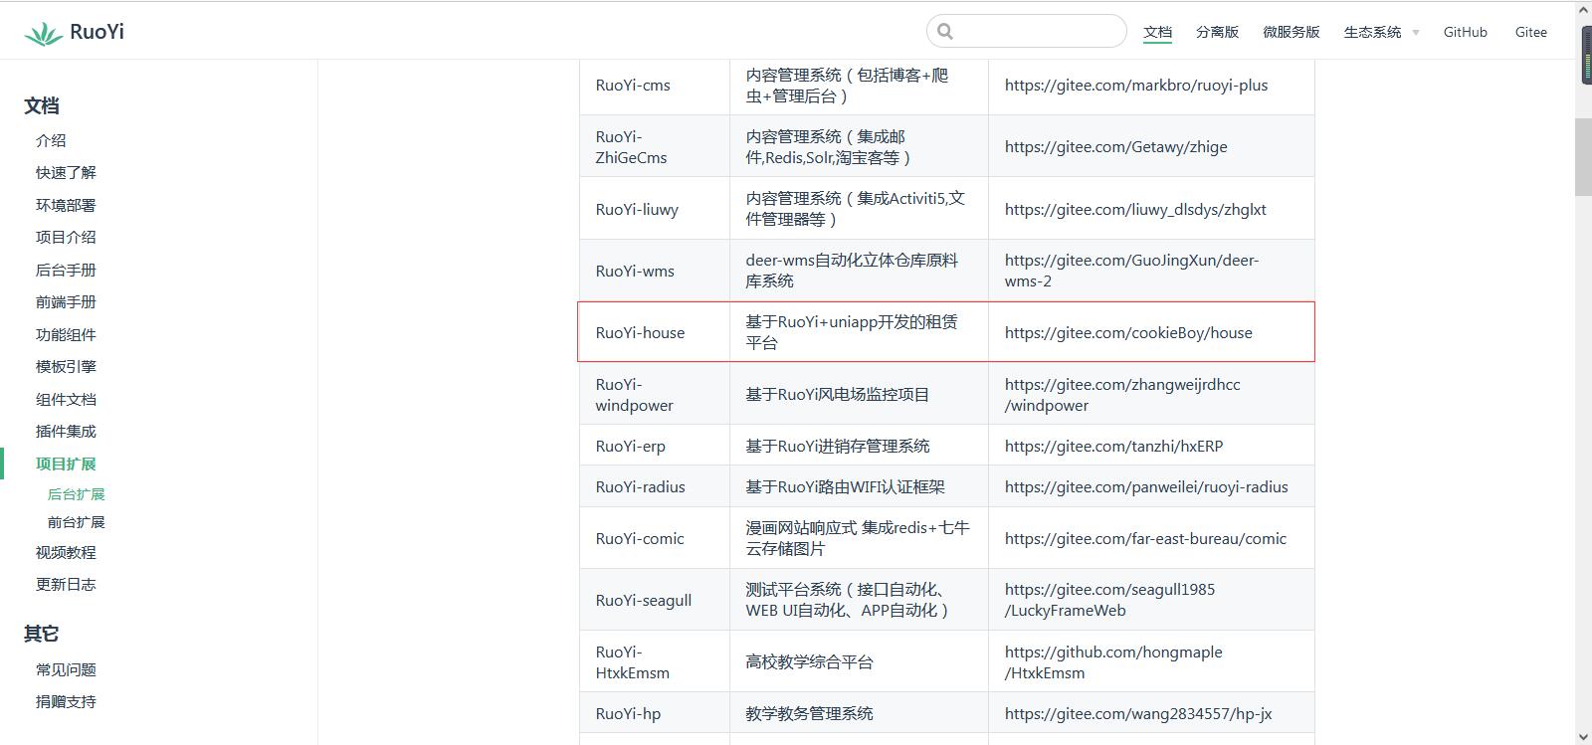This screenshot has height=745, width=1592.
Task: Open 快速了解 in the sidebar
Action: 66,172
